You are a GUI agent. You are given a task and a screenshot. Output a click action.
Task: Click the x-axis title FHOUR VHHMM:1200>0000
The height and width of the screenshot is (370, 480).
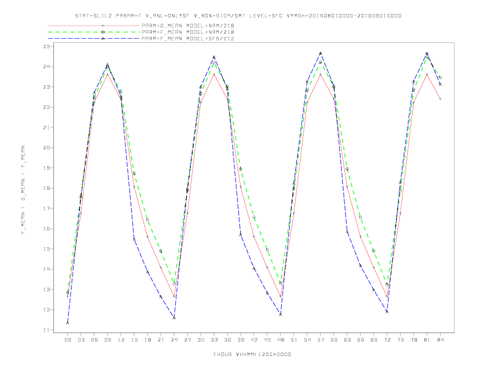(252, 354)
